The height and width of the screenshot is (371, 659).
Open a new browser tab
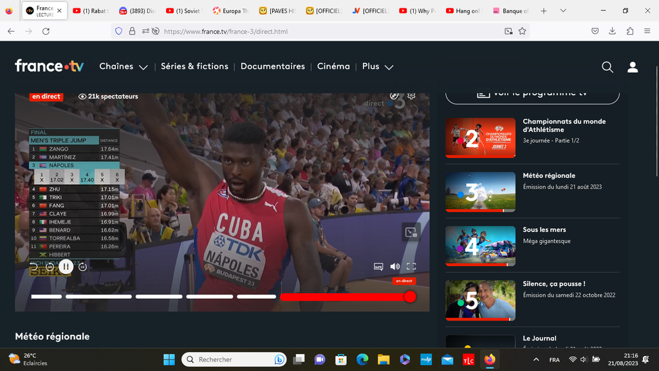544,11
